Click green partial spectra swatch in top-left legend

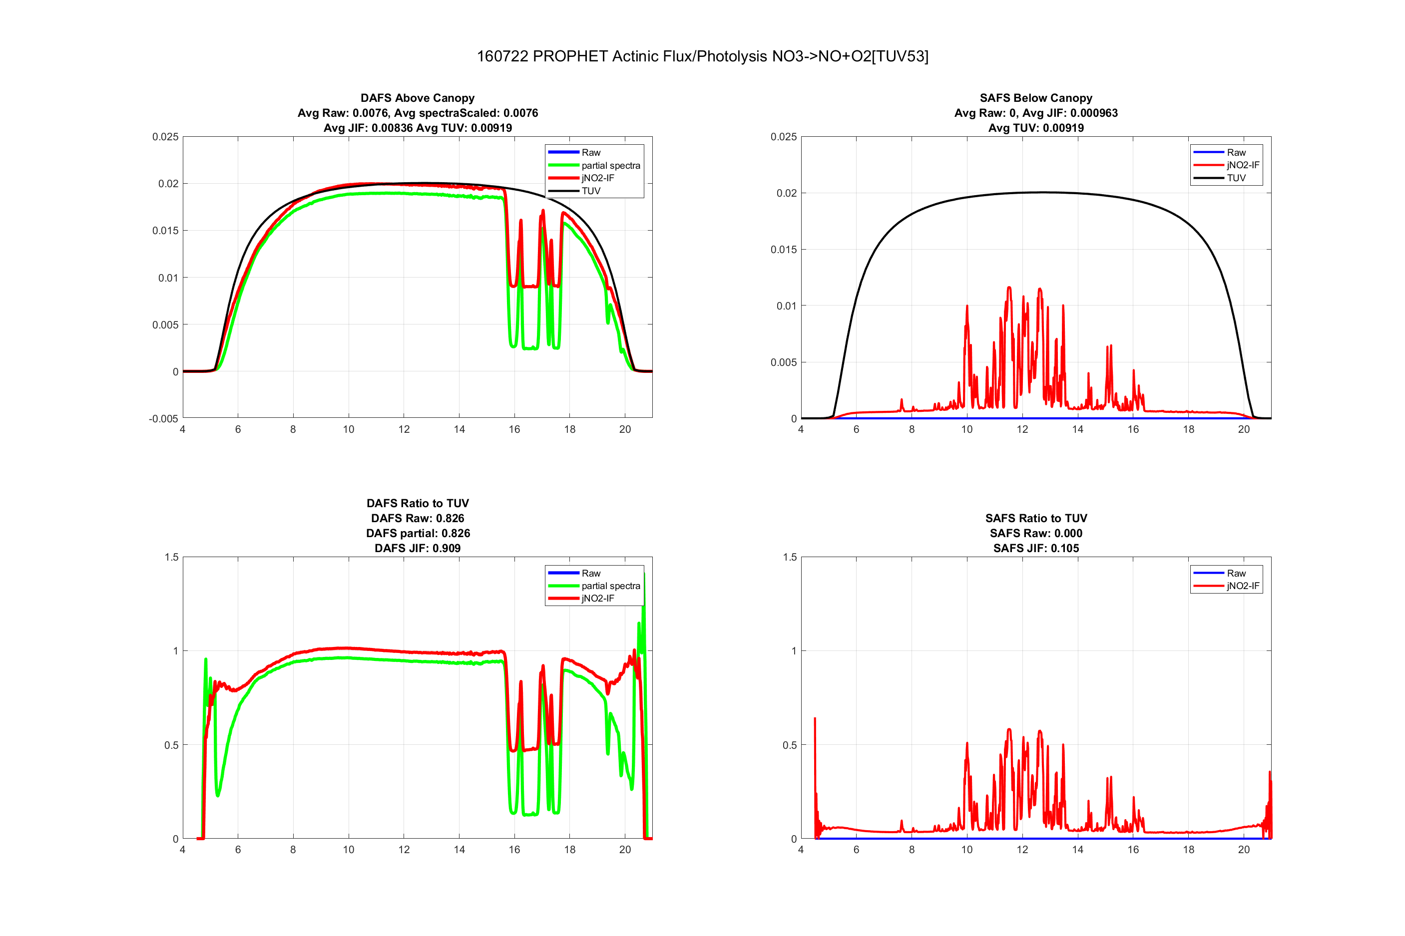(563, 165)
